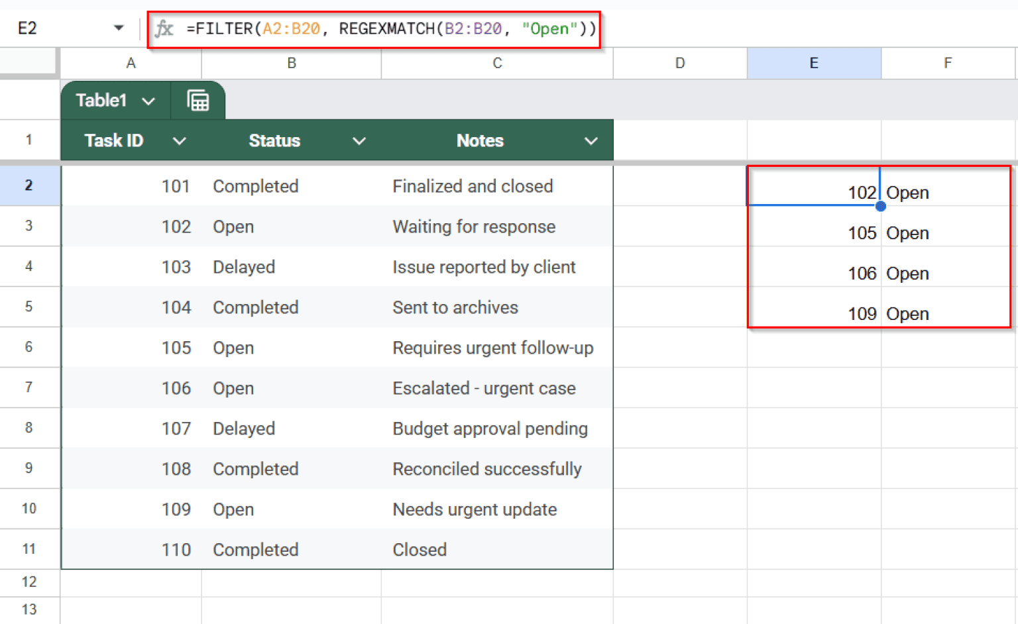Screen dimensions: 1018x624
Task: Open the Task ID column filter dropdown
Action: click(180, 140)
